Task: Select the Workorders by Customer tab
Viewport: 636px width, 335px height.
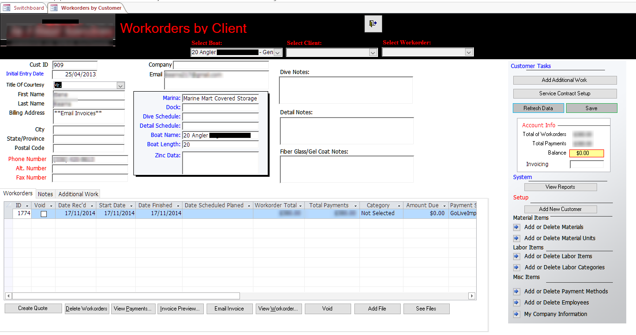Action: pos(87,8)
